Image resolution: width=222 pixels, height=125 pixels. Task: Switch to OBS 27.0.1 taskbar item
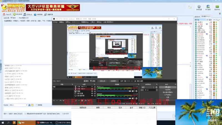(x=63, y=122)
